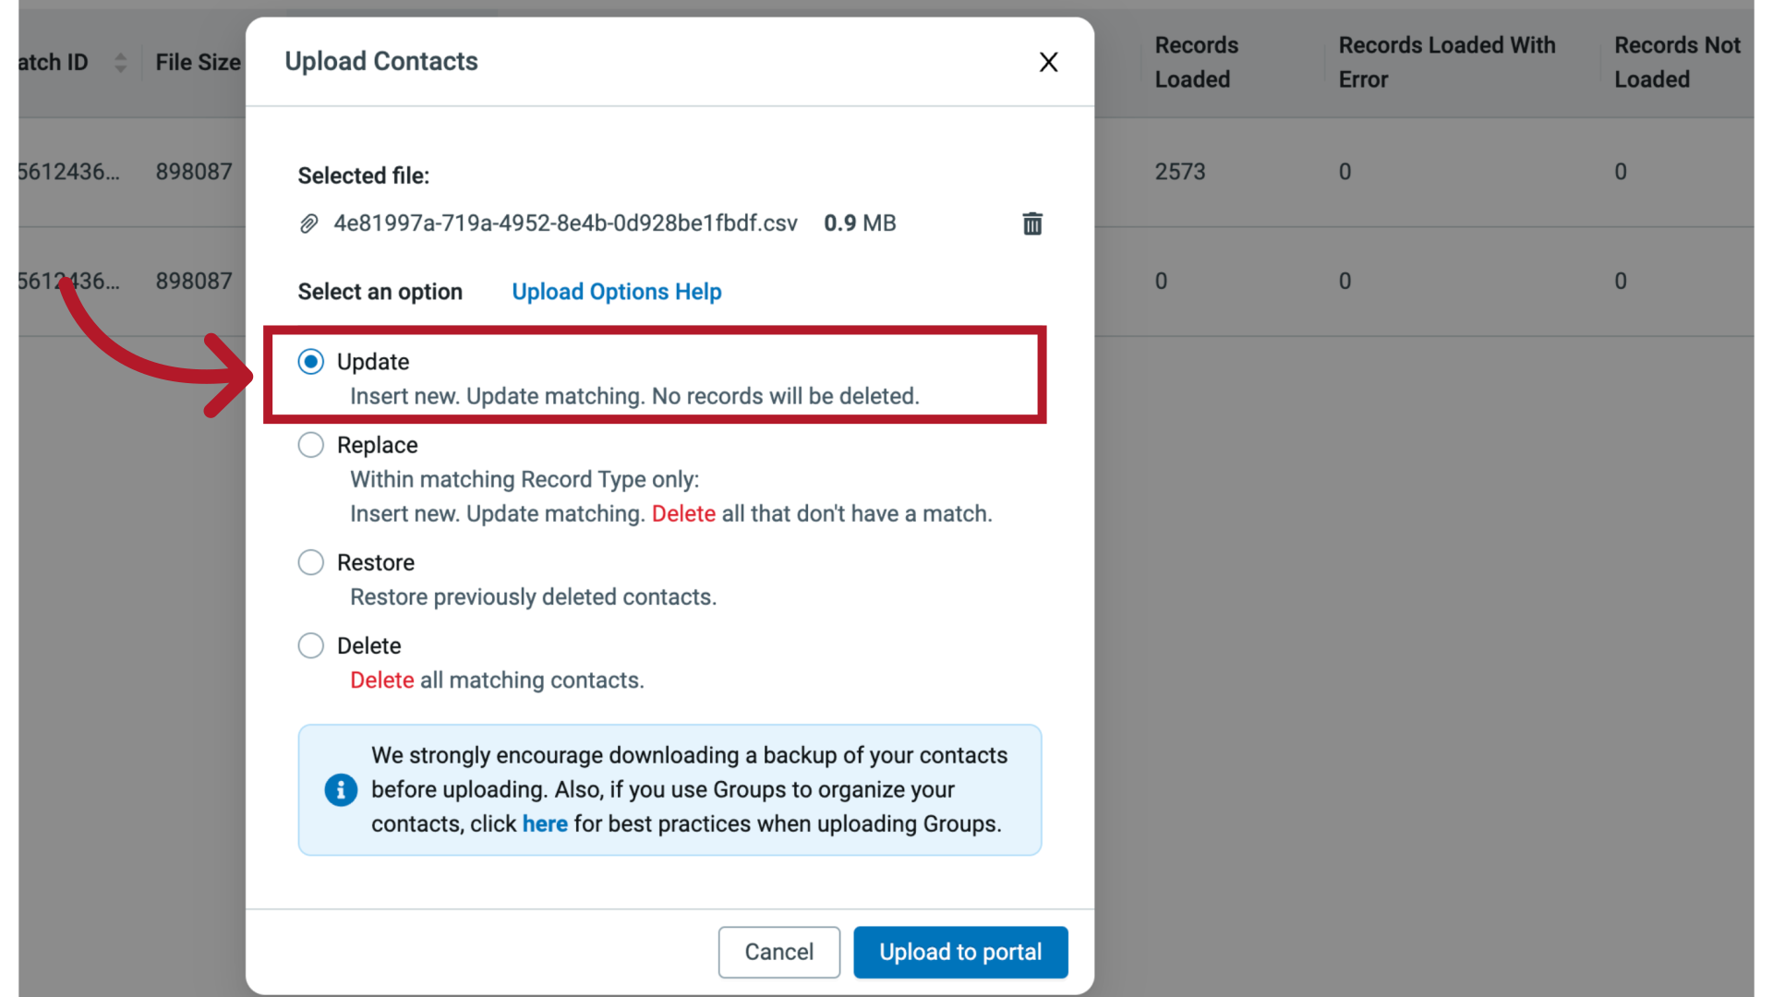This screenshot has height=997, width=1773.
Task: Click the Upload Contacts dialog title
Action: 380,61
